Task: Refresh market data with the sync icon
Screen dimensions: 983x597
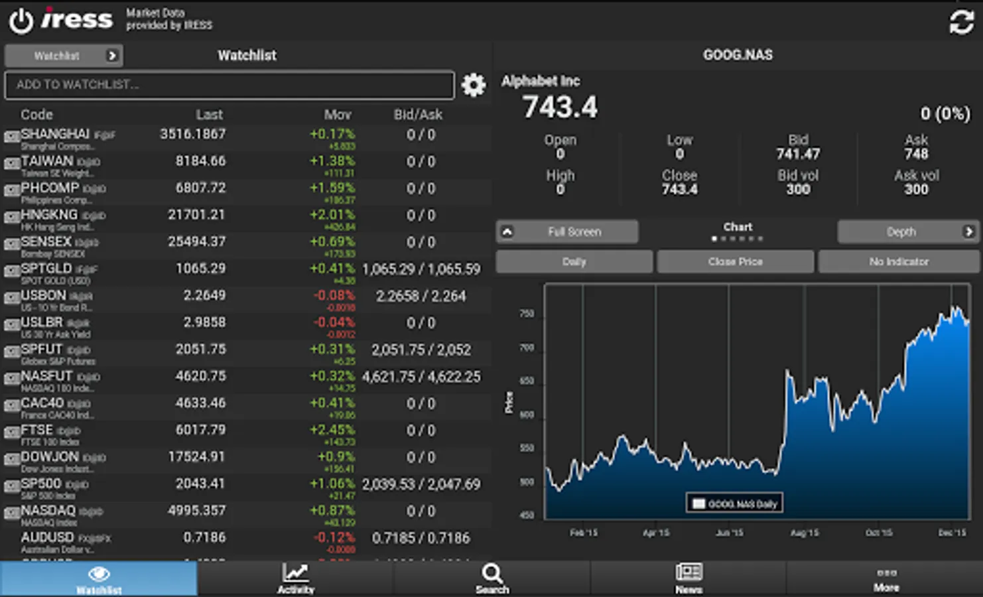Action: click(x=960, y=22)
